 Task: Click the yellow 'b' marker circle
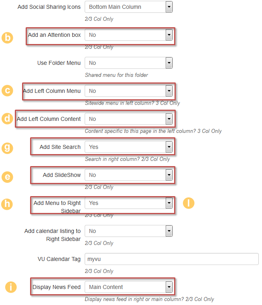(x=8, y=38)
